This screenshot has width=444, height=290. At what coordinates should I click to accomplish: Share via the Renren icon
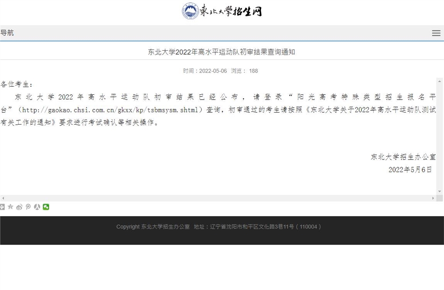37,207
